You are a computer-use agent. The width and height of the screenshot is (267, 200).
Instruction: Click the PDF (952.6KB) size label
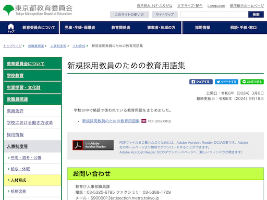tap(159, 121)
